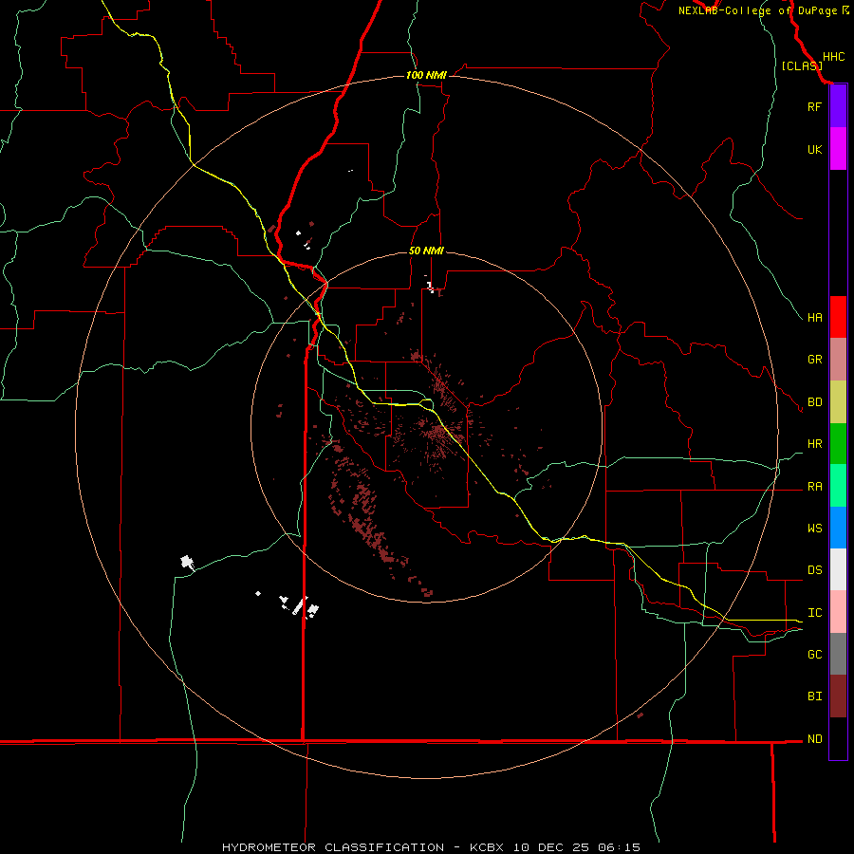Click the "BI" legend label
Image resolution: width=854 pixels, height=854 pixels.
point(814,696)
